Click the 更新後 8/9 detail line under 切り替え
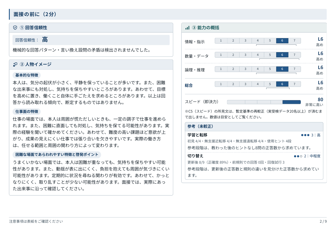This screenshot has width=336, height=237. tap(236, 162)
